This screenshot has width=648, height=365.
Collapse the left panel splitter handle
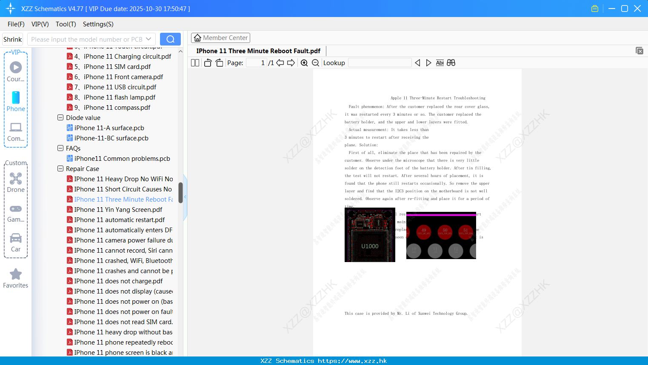pos(185,197)
